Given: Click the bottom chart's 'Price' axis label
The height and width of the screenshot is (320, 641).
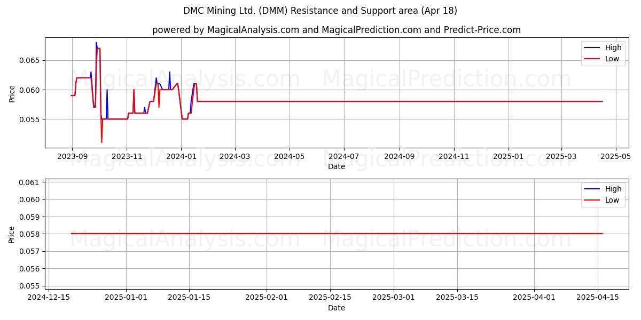Looking at the screenshot, I should coord(12,234).
